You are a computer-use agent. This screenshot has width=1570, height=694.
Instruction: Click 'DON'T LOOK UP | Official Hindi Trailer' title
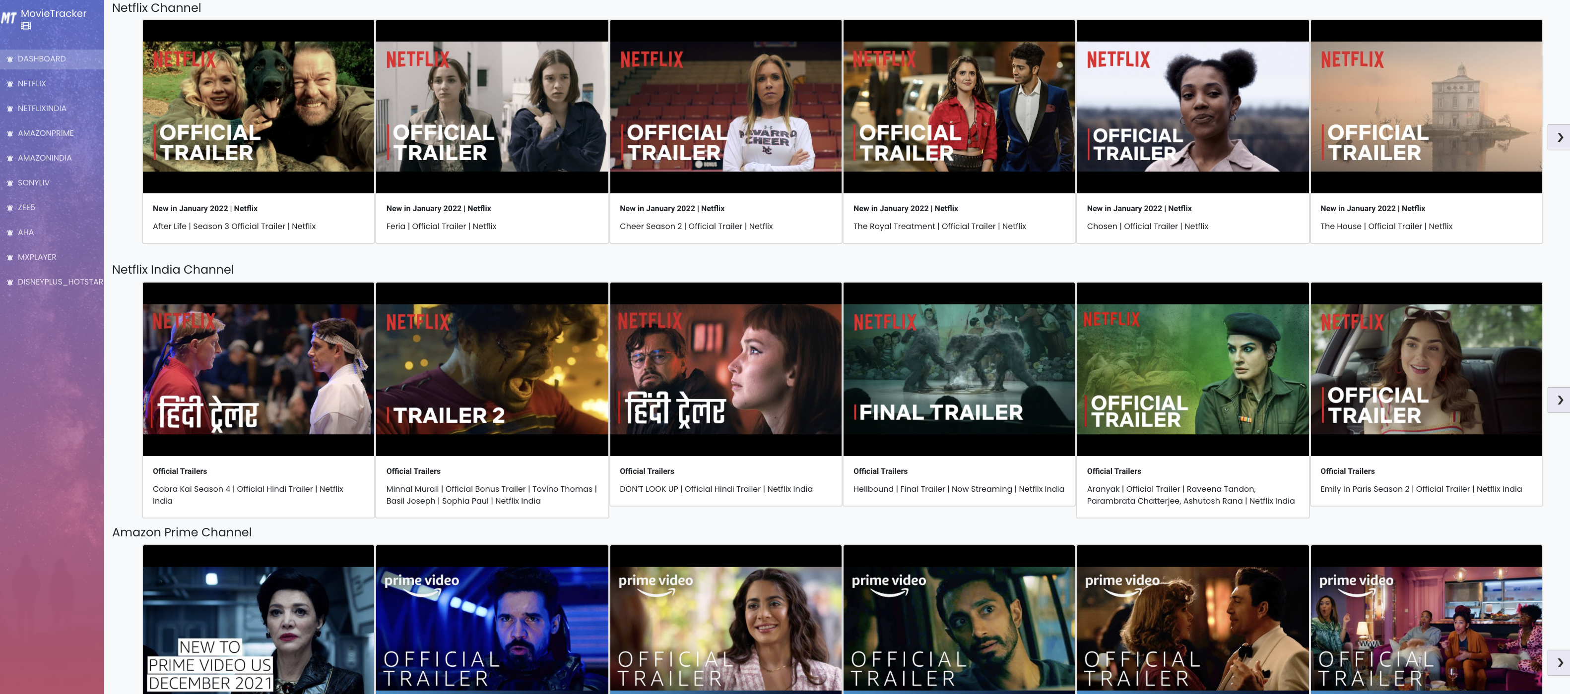click(716, 489)
